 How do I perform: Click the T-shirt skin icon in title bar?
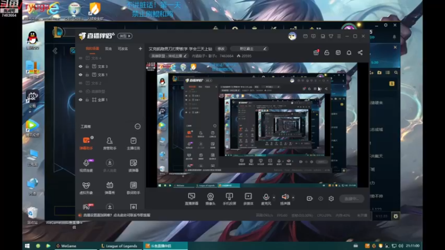[x=331, y=36]
